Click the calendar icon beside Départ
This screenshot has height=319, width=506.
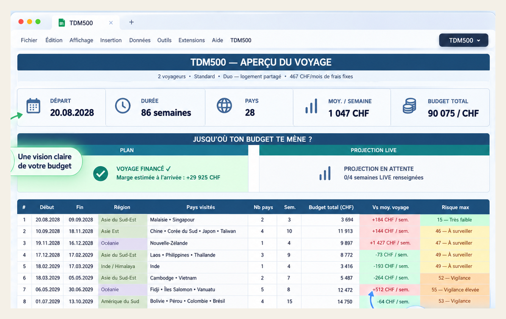pyautogui.click(x=33, y=106)
